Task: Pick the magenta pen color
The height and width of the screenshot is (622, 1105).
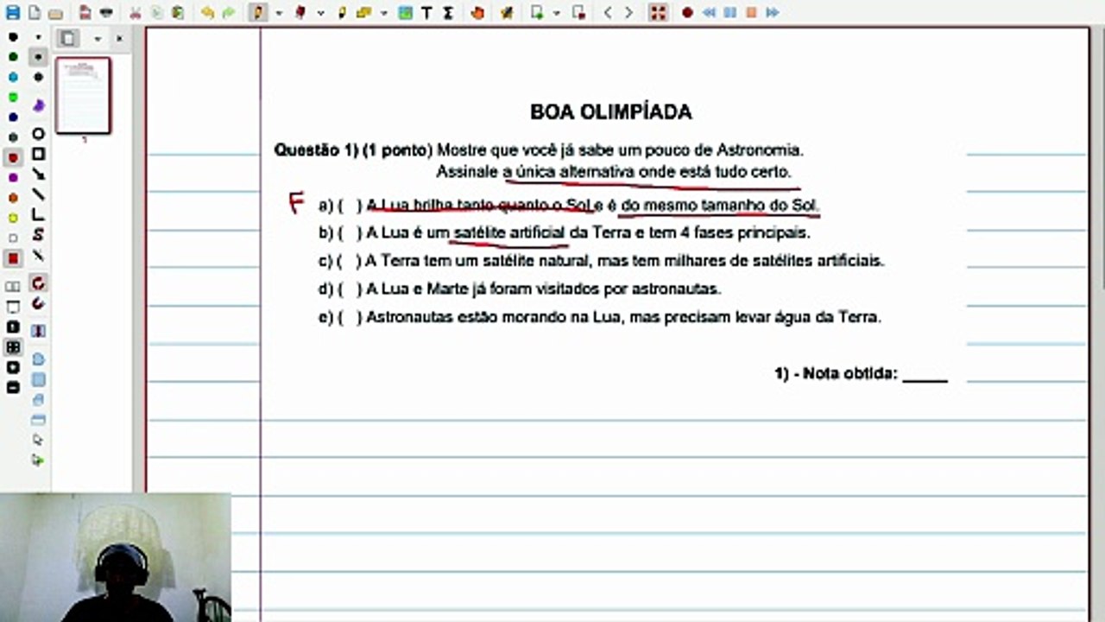Action: 13,178
